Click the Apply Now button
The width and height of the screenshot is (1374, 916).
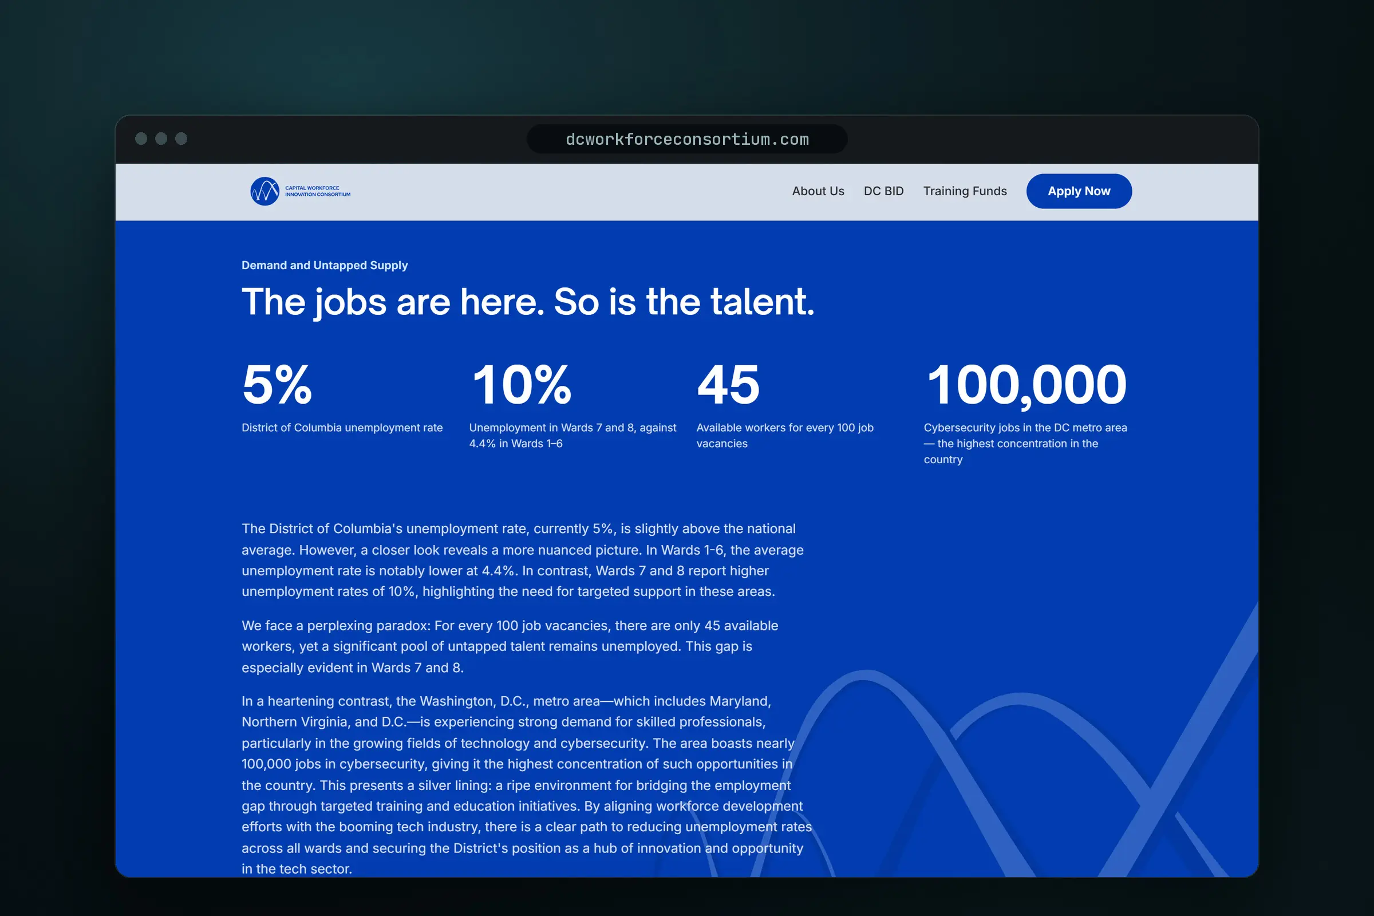coord(1079,191)
